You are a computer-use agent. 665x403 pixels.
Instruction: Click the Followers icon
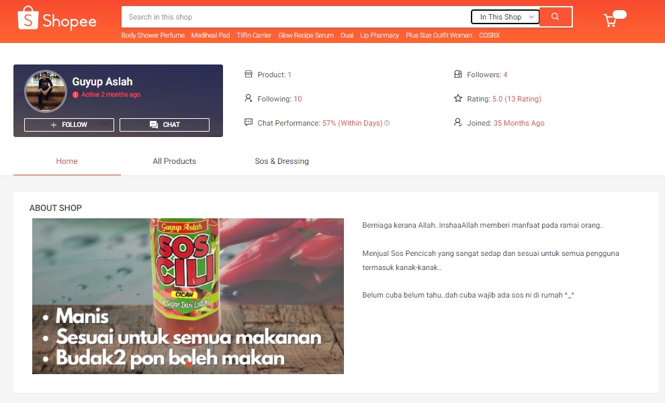[x=457, y=75]
